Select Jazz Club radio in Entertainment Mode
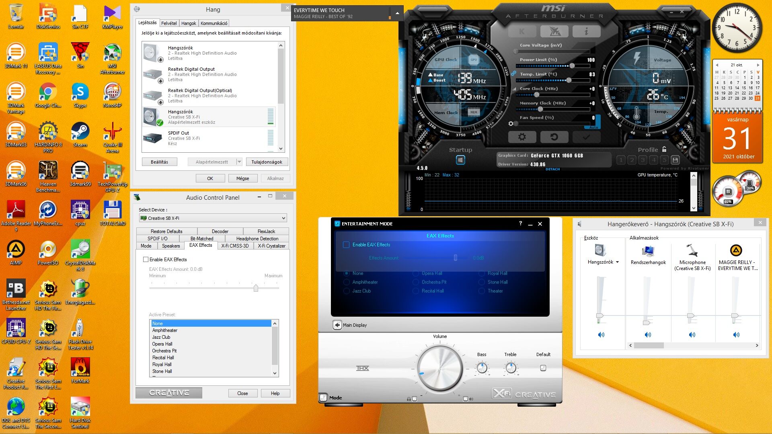 pos(346,291)
